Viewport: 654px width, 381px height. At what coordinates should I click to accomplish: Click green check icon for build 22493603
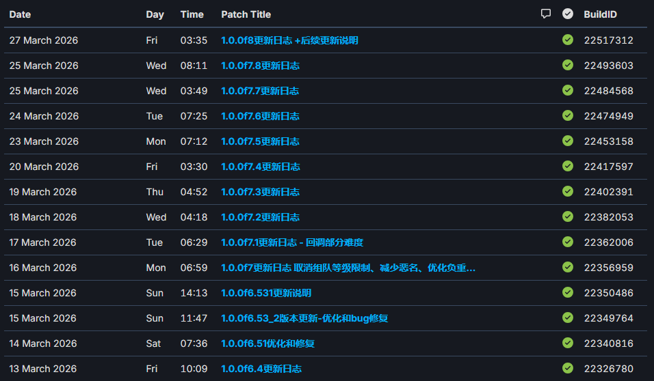(x=567, y=65)
